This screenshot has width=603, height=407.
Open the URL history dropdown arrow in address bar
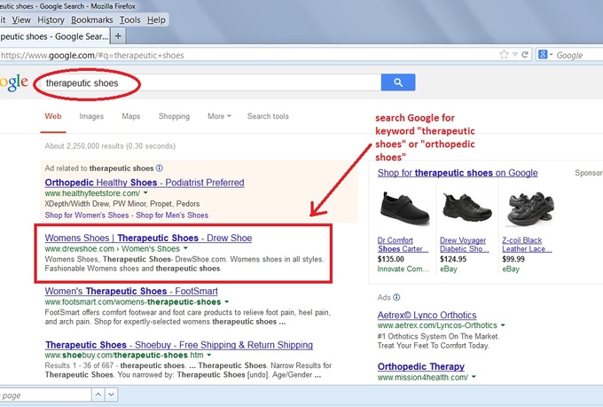(x=516, y=55)
